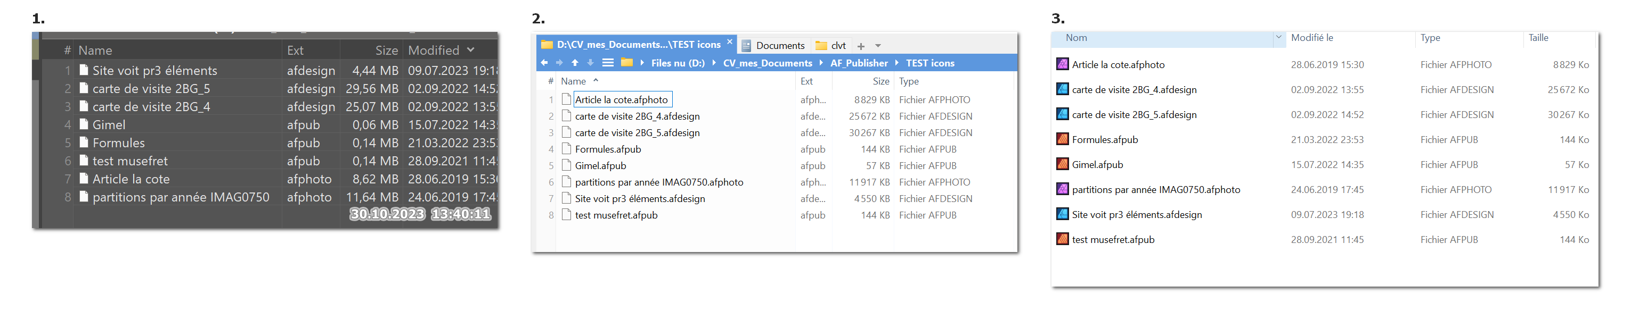Click the Article la cote.afphoto rename field
The width and height of the screenshot is (1631, 319).
pos(622,100)
